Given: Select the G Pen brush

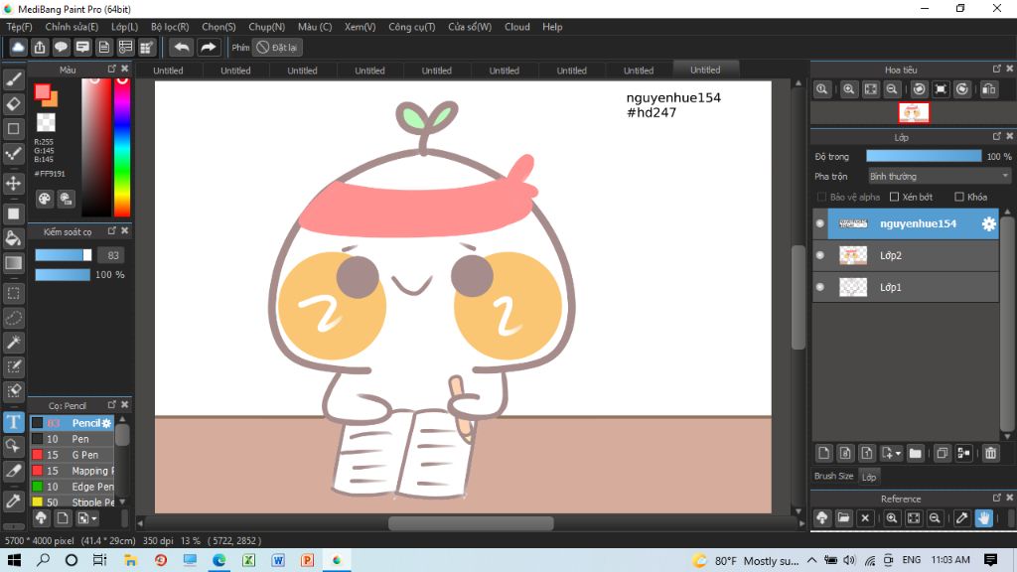Looking at the screenshot, I should tap(72, 455).
